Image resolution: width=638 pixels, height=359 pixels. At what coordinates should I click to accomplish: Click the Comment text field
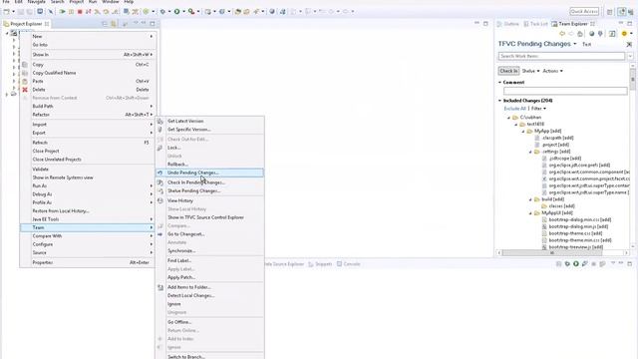pos(565,91)
